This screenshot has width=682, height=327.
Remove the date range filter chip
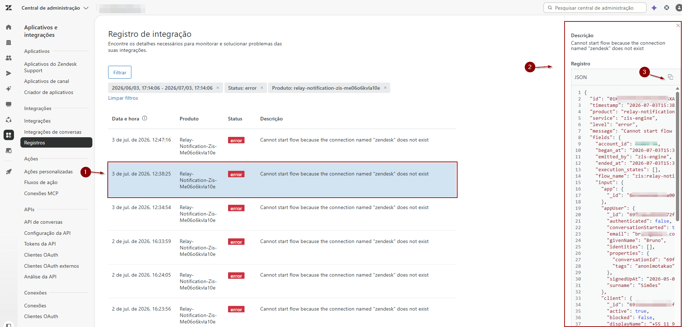point(218,88)
